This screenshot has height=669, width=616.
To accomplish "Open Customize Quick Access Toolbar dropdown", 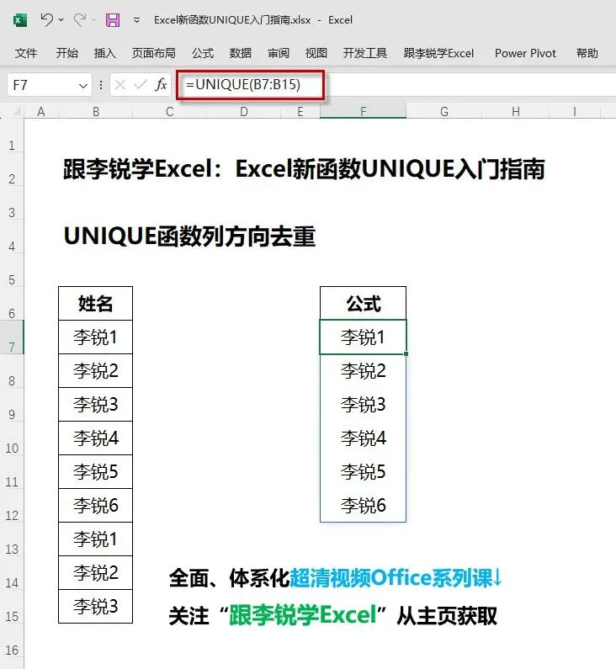I will 136,19.
